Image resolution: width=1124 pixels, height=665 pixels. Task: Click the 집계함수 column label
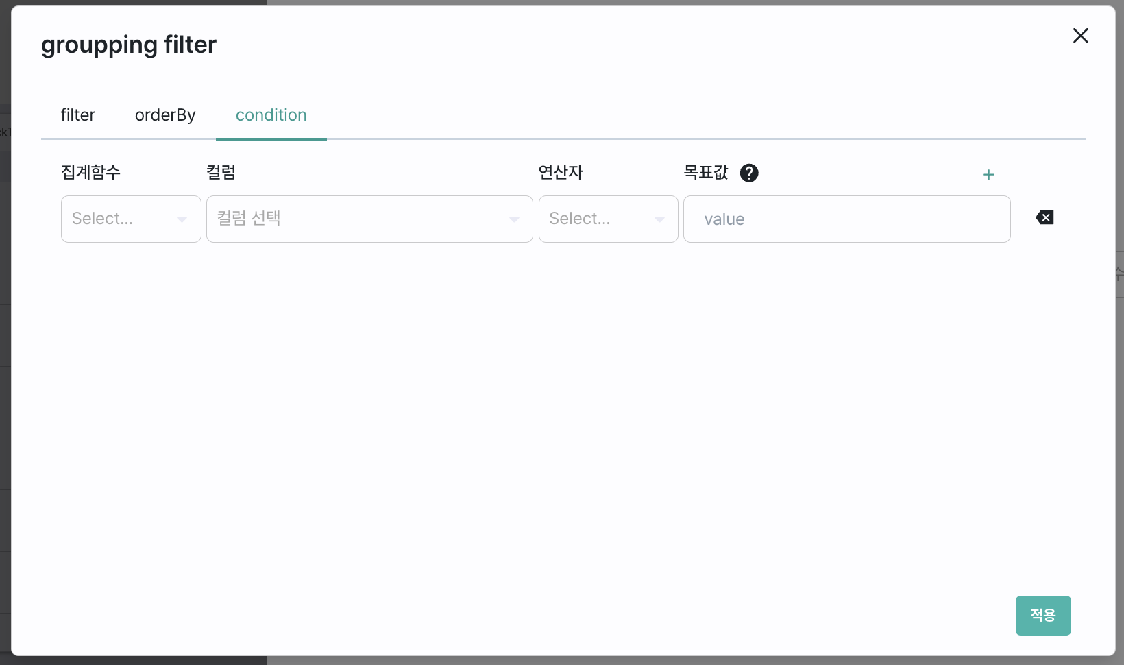(x=90, y=172)
